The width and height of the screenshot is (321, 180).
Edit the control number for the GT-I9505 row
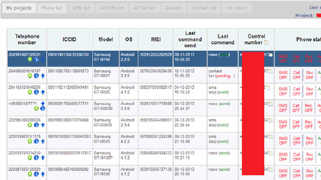270,136
